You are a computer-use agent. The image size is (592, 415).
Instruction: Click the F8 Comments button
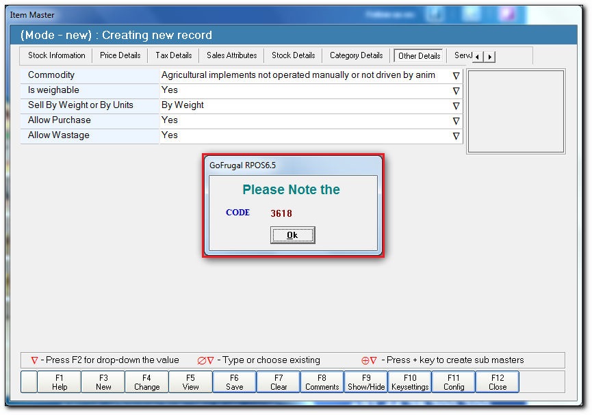(322, 382)
